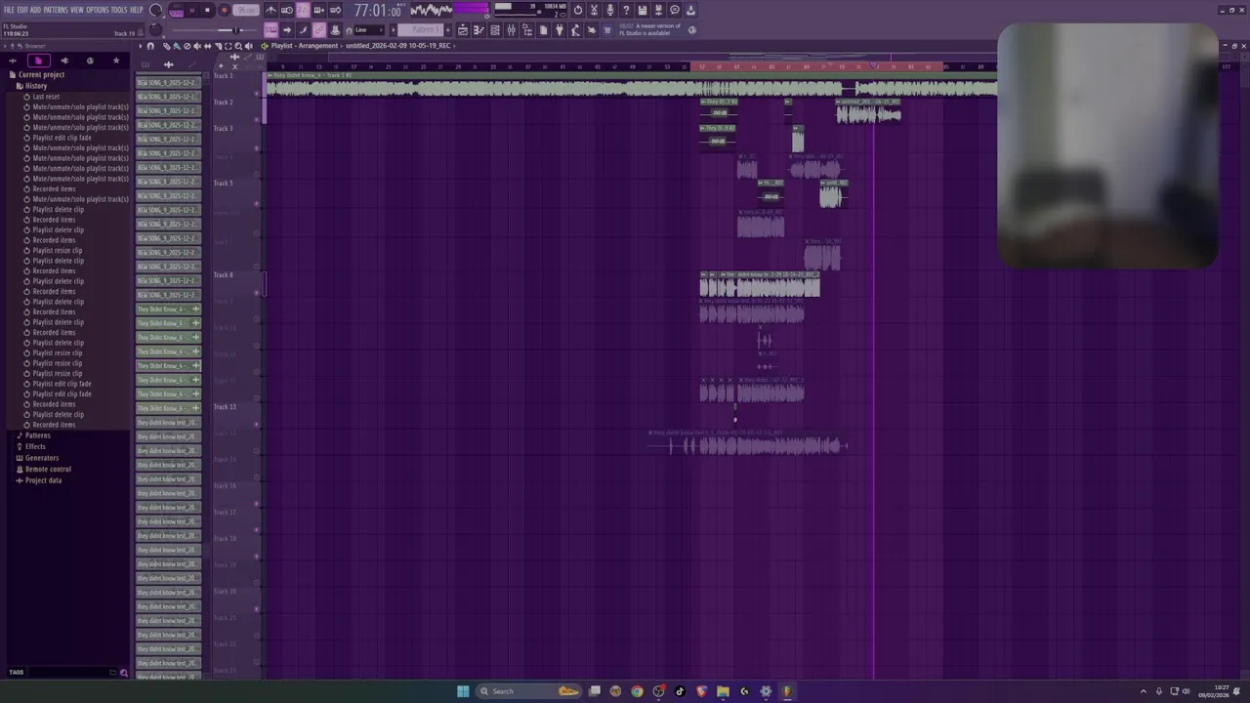
Task: Toggle typing keyboard to piano
Action: pyautogui.click(x=271, y=30)
